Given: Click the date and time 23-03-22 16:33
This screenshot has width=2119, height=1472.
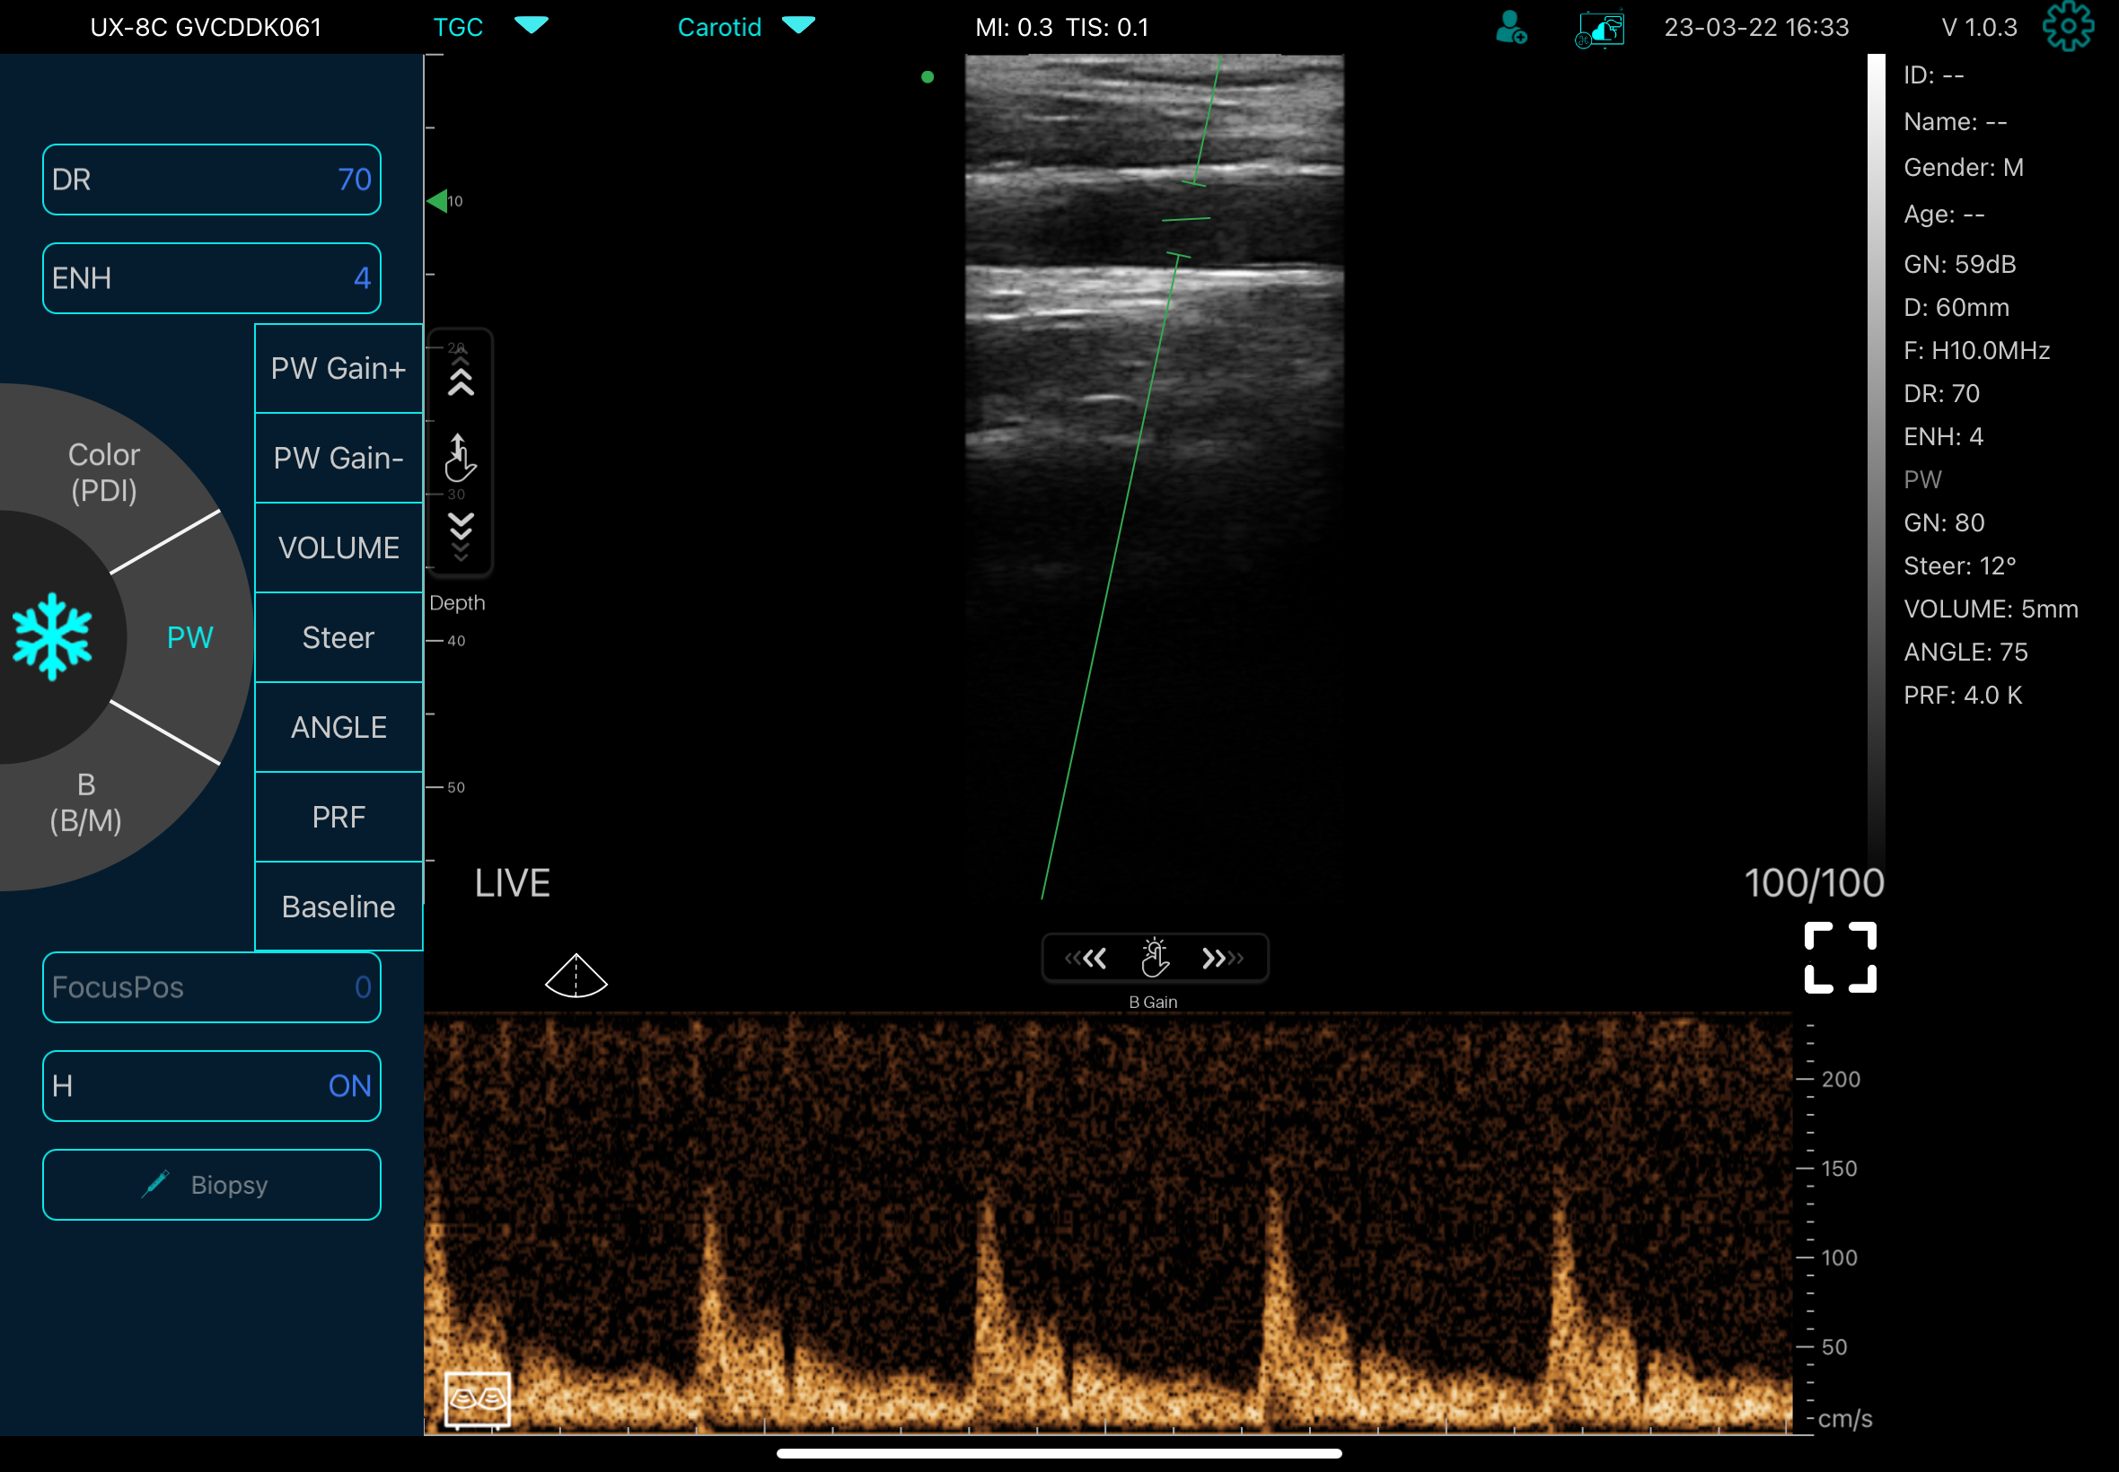Looking at the screenshot, I should point(1756,27).
